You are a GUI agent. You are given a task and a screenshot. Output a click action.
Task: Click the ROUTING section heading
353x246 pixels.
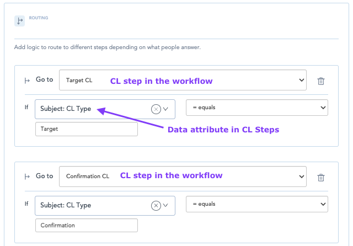pos(39,18)
